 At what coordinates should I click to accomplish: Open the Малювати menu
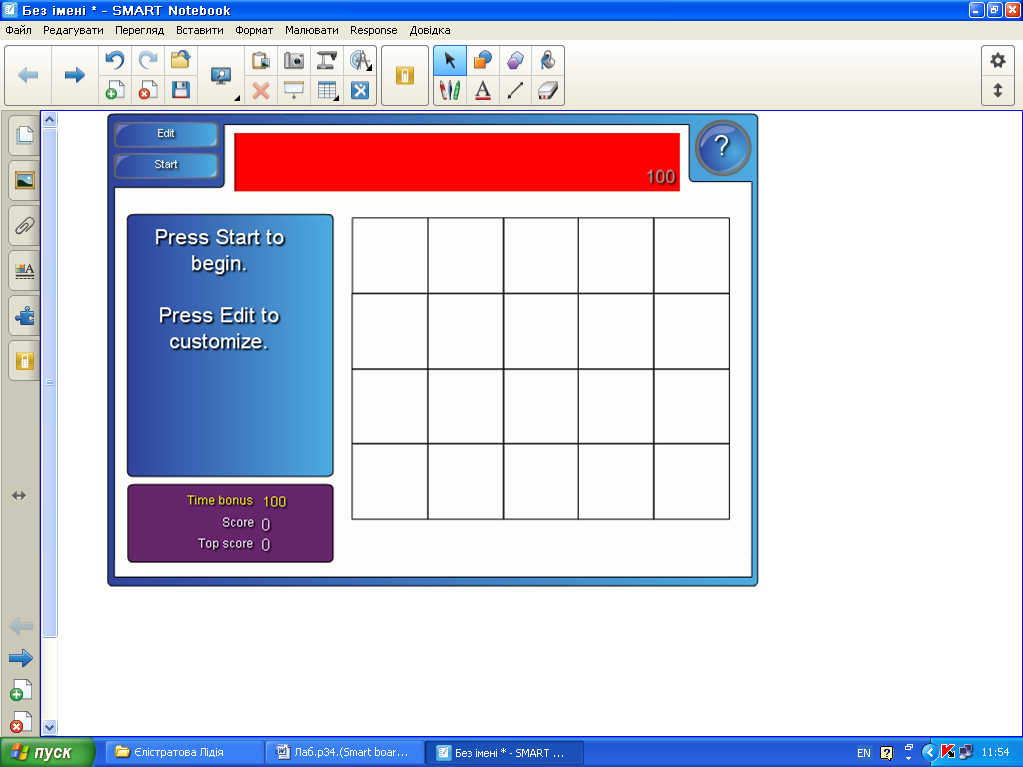[312, 30]
